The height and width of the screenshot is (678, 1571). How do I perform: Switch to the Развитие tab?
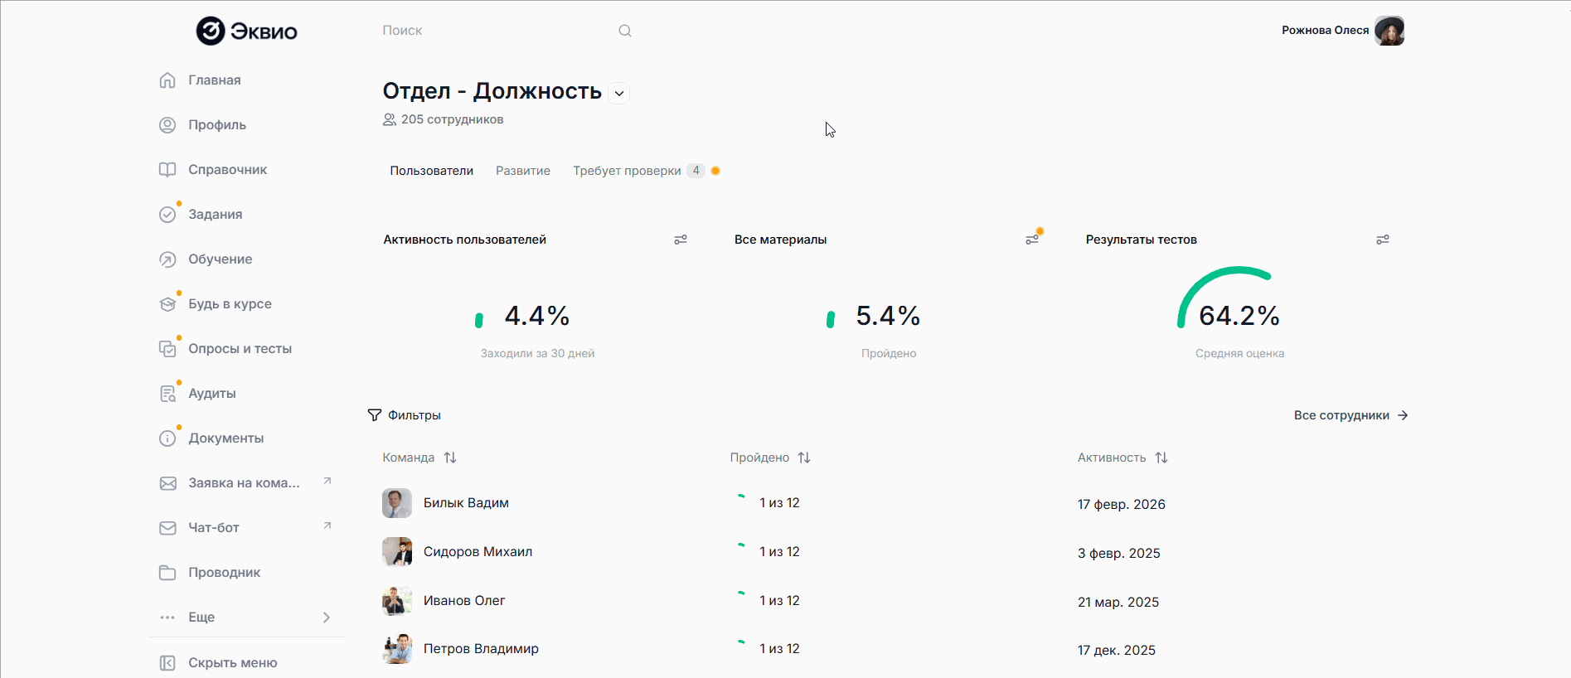click(x=523, y=171)
